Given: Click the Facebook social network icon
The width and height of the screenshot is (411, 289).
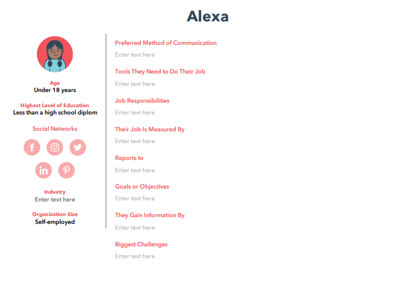Looking at the screenshot, I should [32, 148].
